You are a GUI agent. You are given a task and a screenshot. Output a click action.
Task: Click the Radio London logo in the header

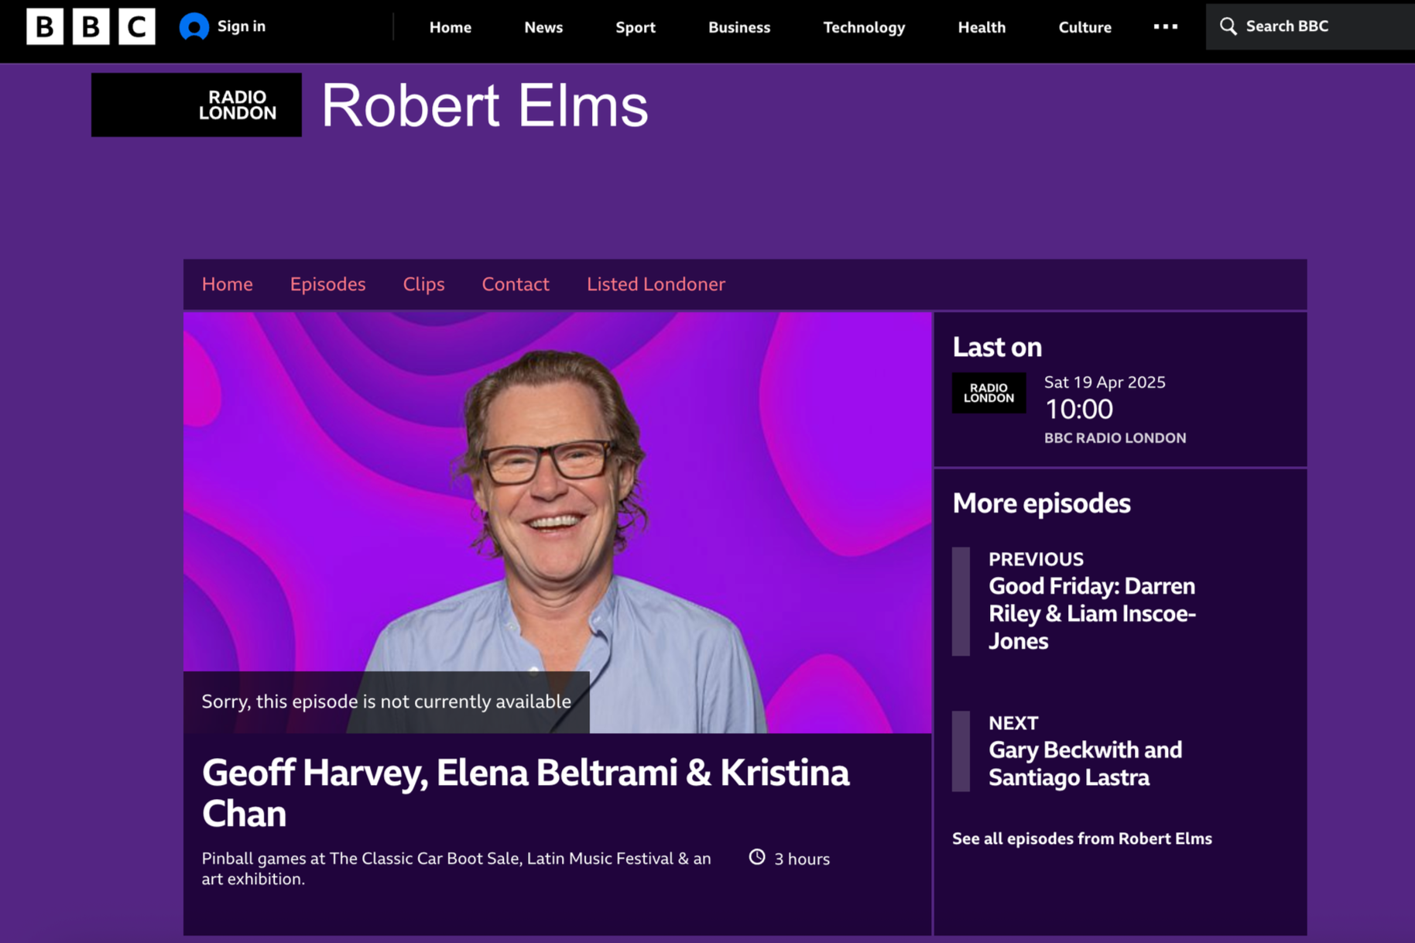coord(197,105)
